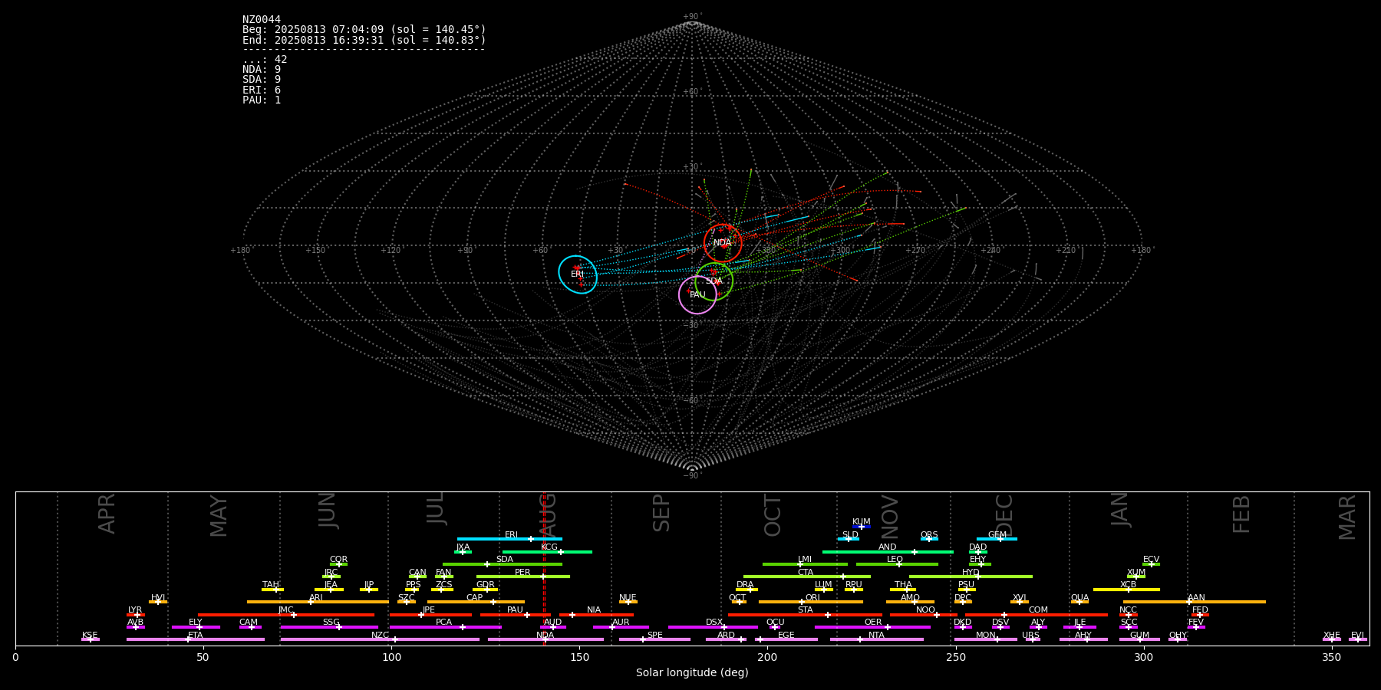Screen dimensions: 1381x690
Task: Click the blue KUM shower bar
Action: (x=862, y=527)
